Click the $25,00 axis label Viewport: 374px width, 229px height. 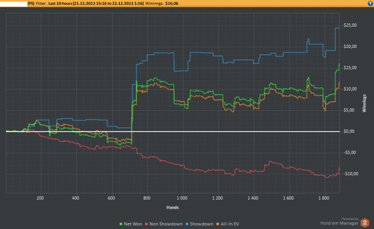pyautogui.click(x=350, y=25)
